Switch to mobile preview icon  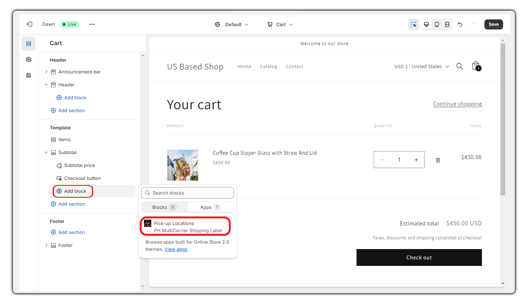point(437,24)
